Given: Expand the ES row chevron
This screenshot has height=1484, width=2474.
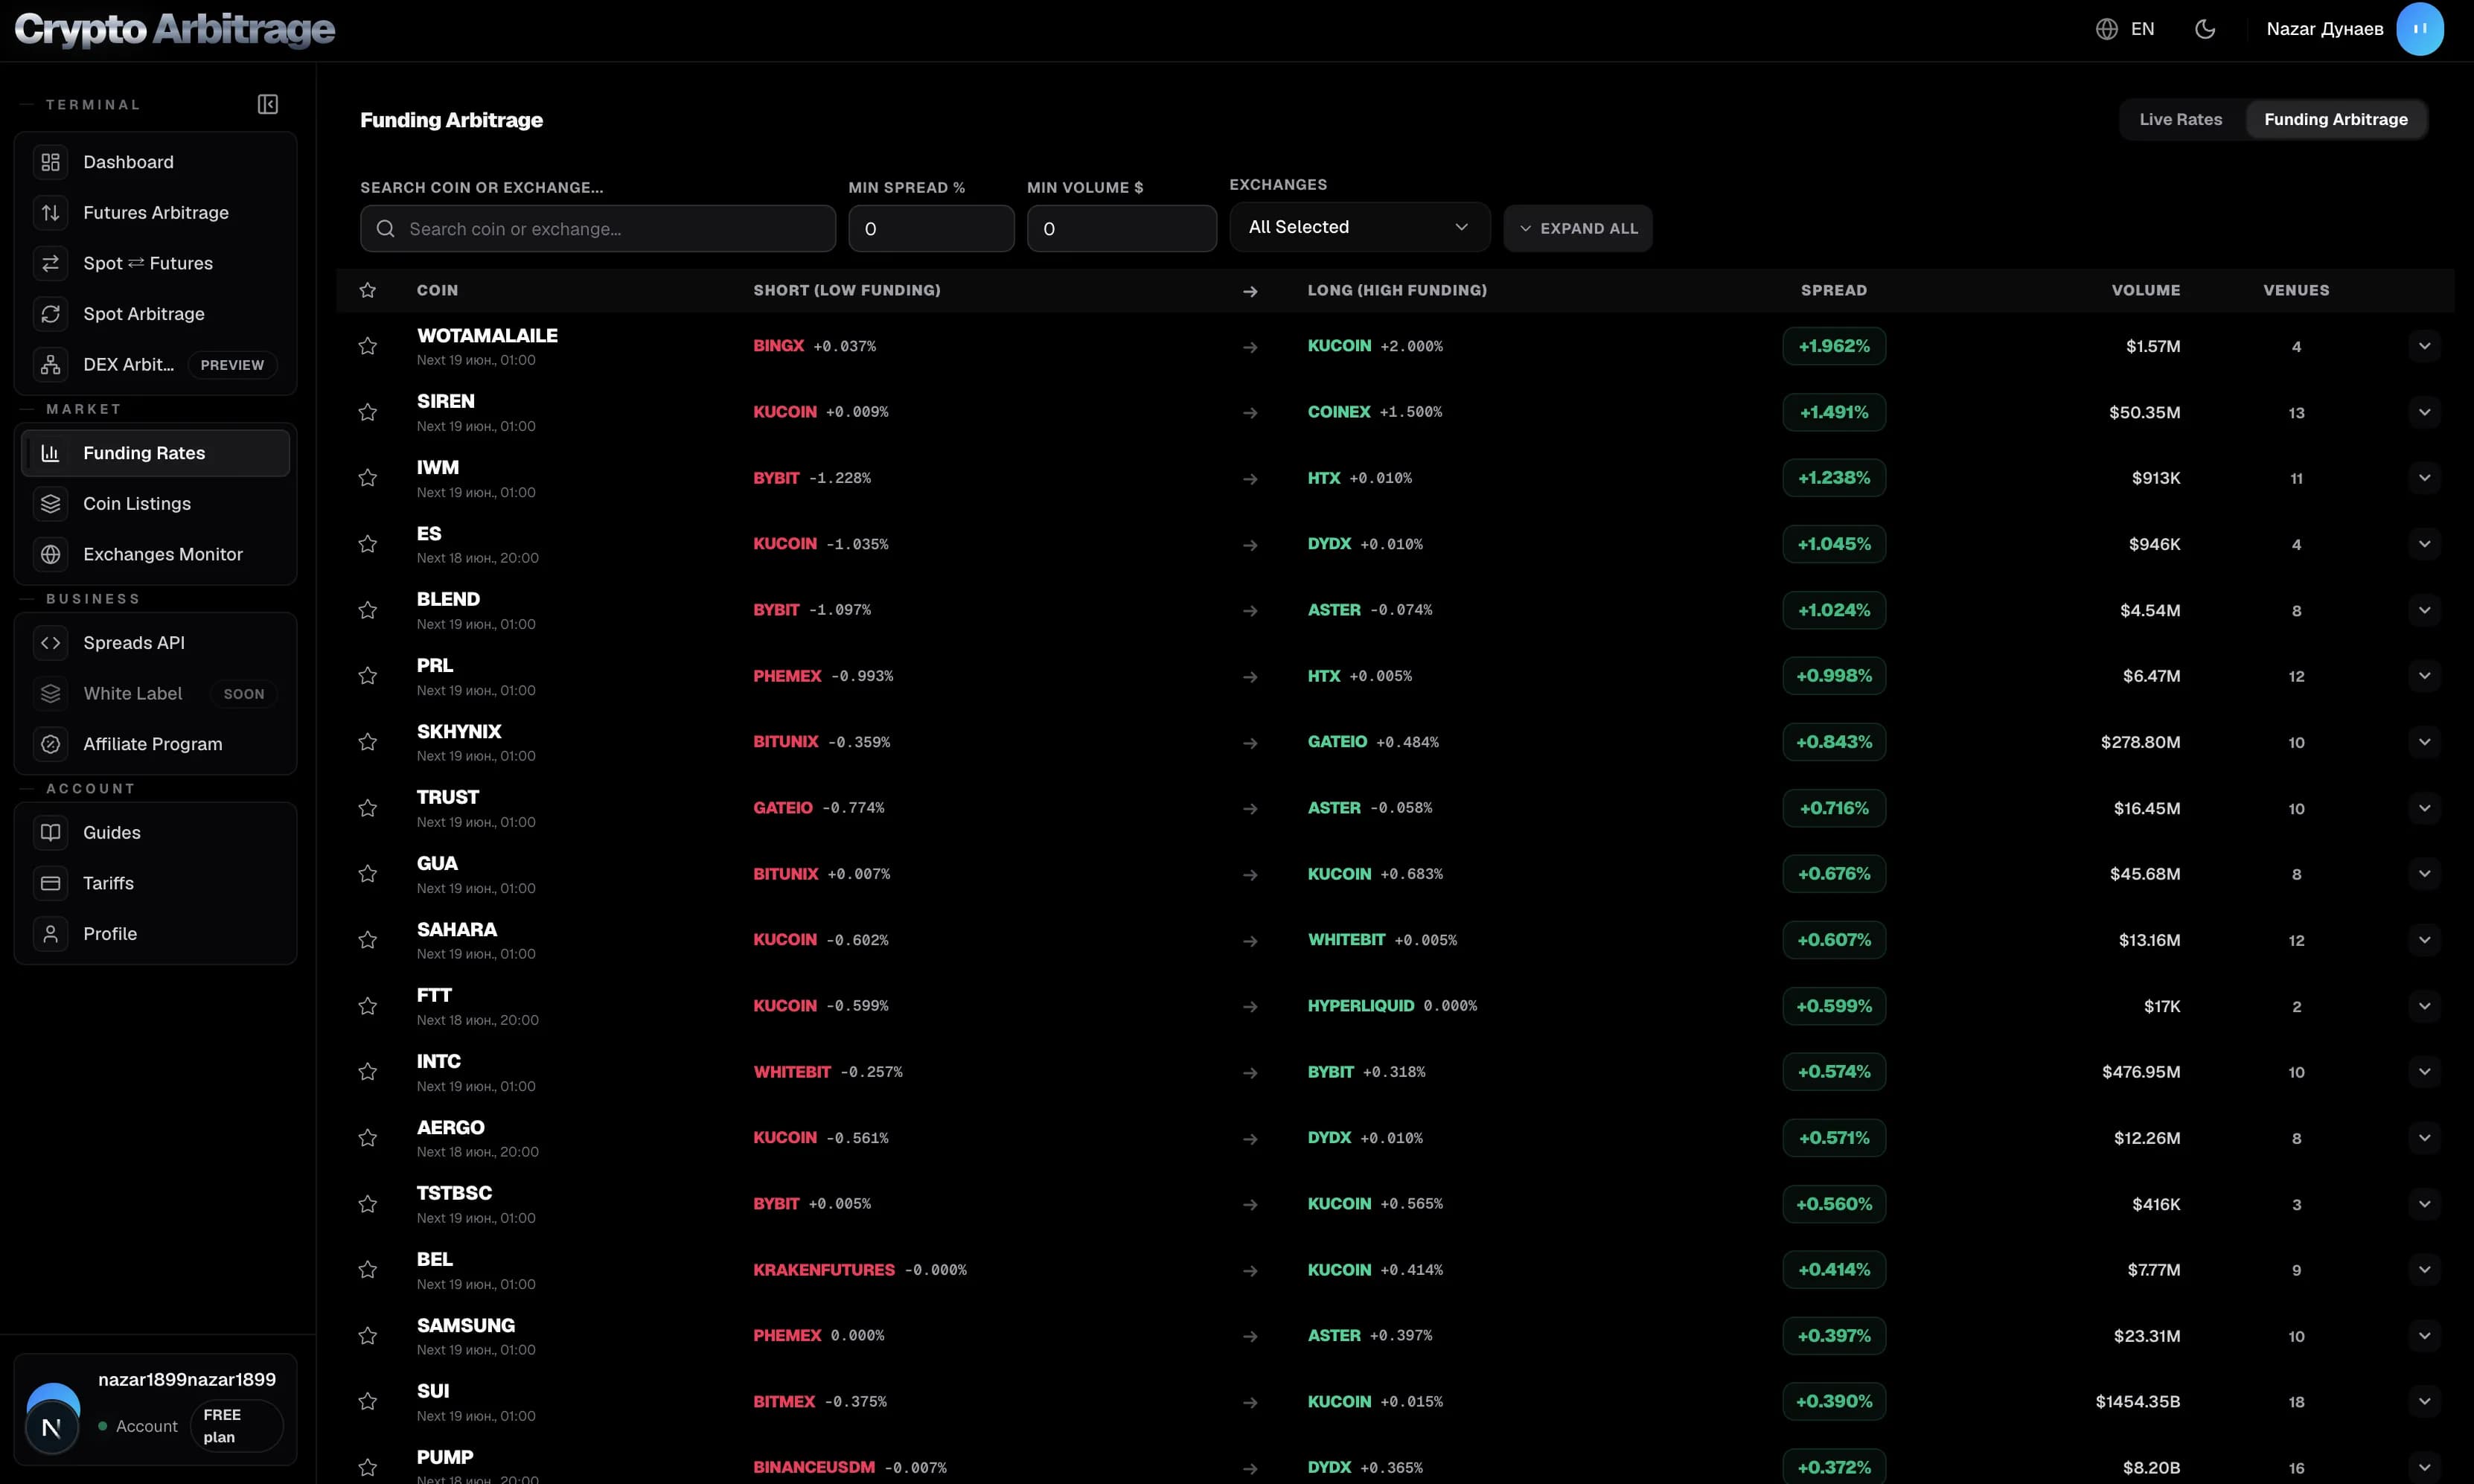Looking at the screenshot, I should tap(2424, 544).
